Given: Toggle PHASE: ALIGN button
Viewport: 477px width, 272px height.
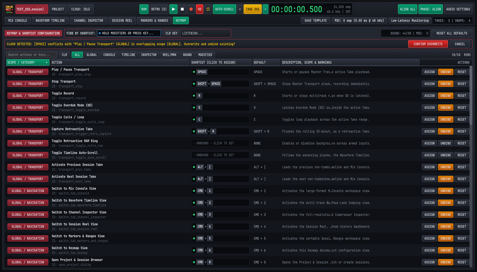Looking at the screenshot, I should click(430, 9).
